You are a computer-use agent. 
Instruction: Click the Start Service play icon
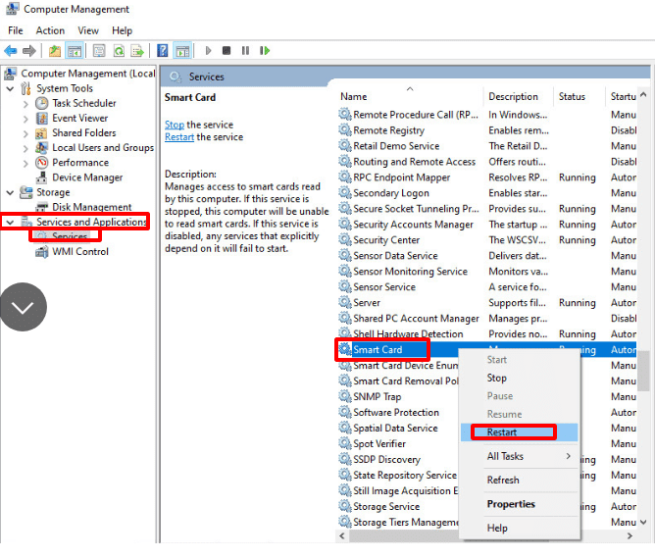click(208, 51)
